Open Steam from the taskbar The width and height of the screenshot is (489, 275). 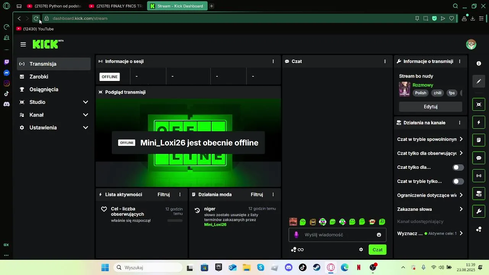[317, 268]
